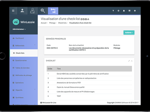Open the user profile module icon
This screenshot has height=112, width=150.
22,11
